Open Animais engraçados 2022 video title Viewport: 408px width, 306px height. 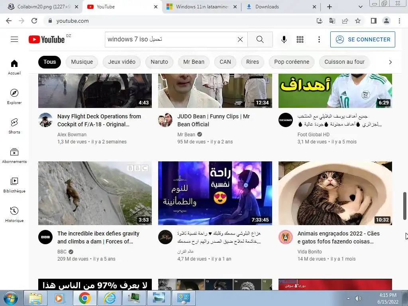(x=339, y=237)
